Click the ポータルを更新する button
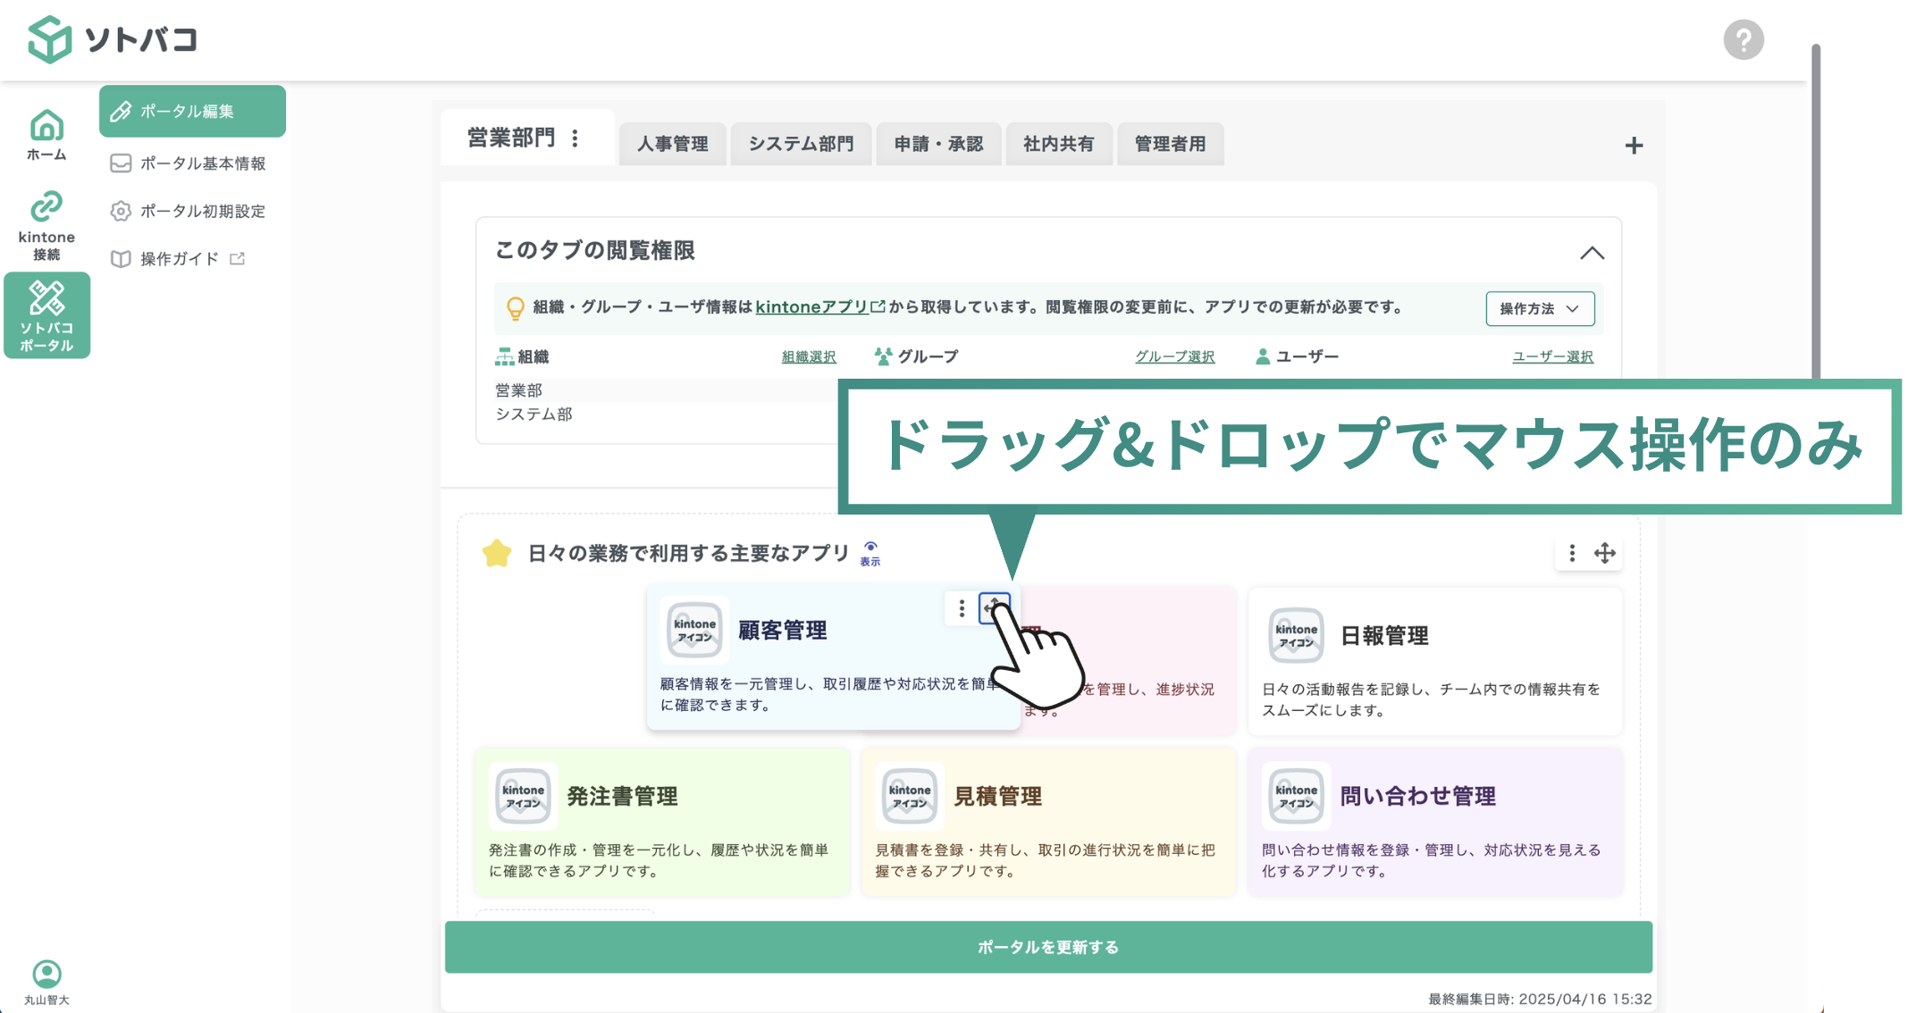This screenshot has height=1013, width=1916. [1047, 947]
